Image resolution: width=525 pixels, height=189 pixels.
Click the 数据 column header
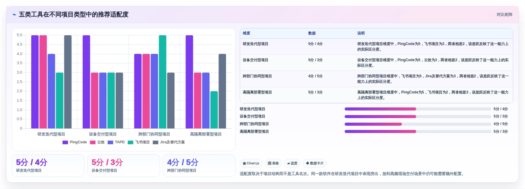312,33
